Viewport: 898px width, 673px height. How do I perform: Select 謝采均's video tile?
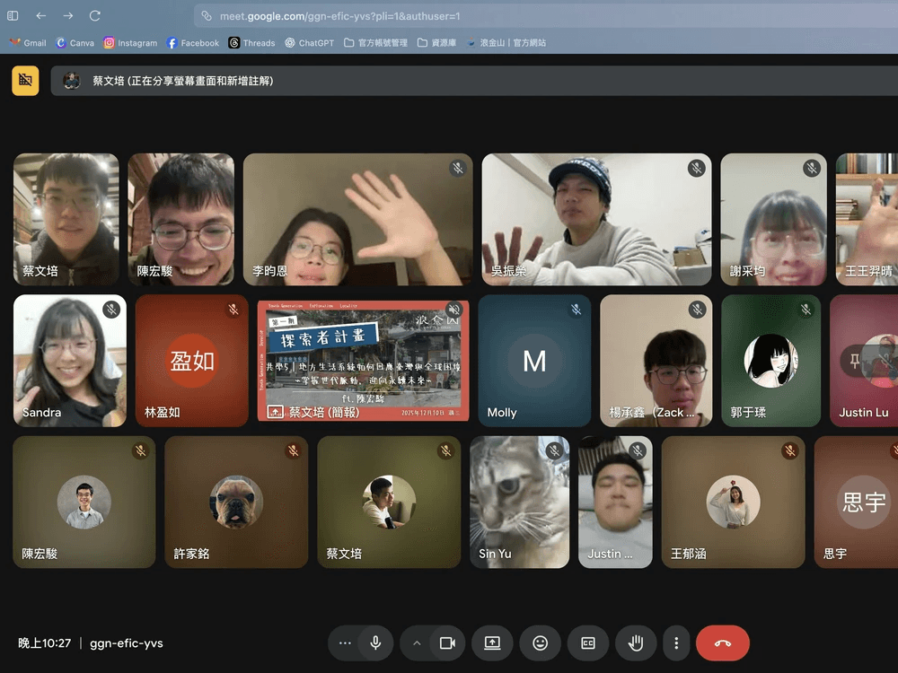click(774, 219)
